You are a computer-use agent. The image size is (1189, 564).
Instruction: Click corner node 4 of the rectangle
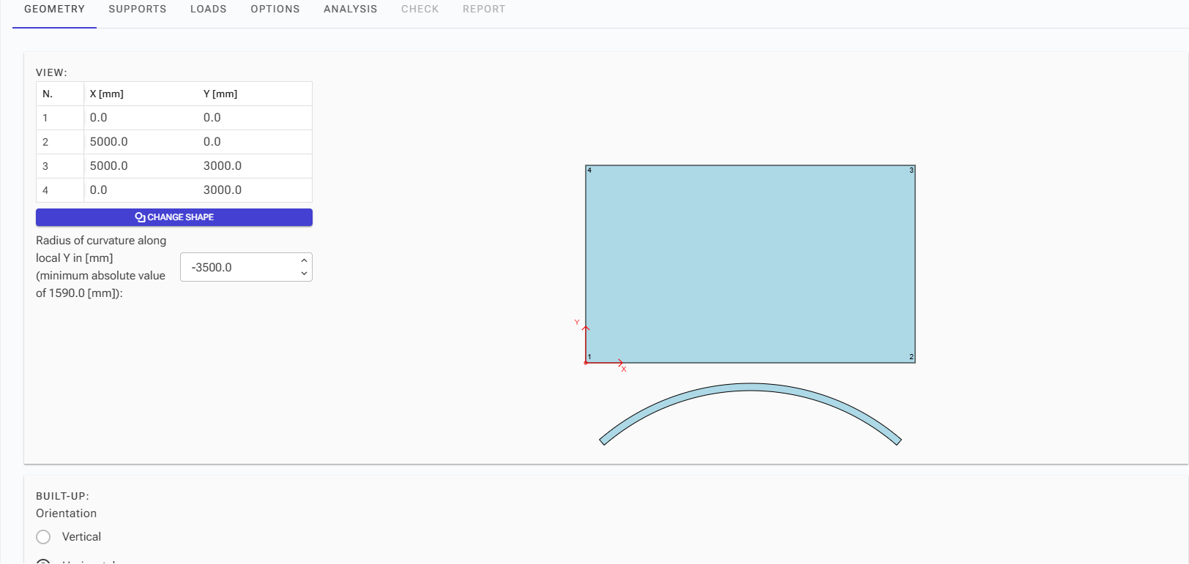point(589,170)
